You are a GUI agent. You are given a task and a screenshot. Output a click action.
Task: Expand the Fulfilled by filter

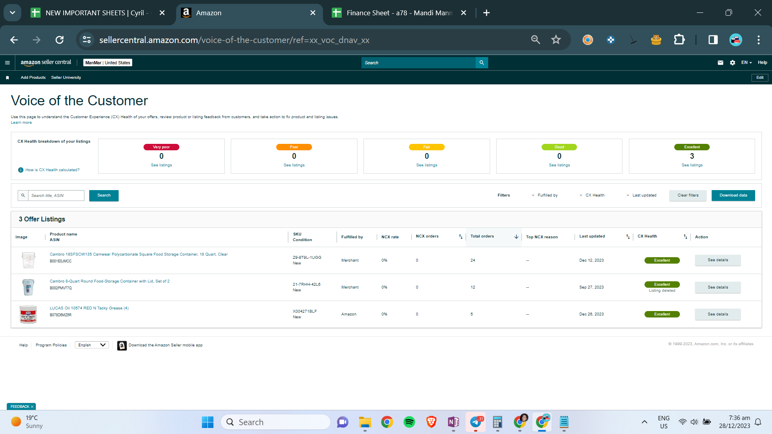click(x=544, y=195)
